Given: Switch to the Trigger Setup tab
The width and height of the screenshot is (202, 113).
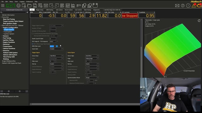Looking at the screenshot, I should click(40, 10).
